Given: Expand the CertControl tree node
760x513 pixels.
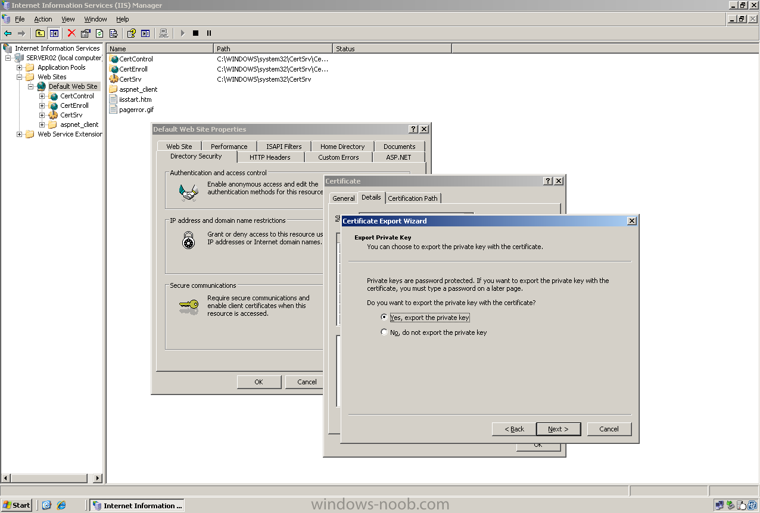Looking at the screenshot, I should tap(42, 96).
